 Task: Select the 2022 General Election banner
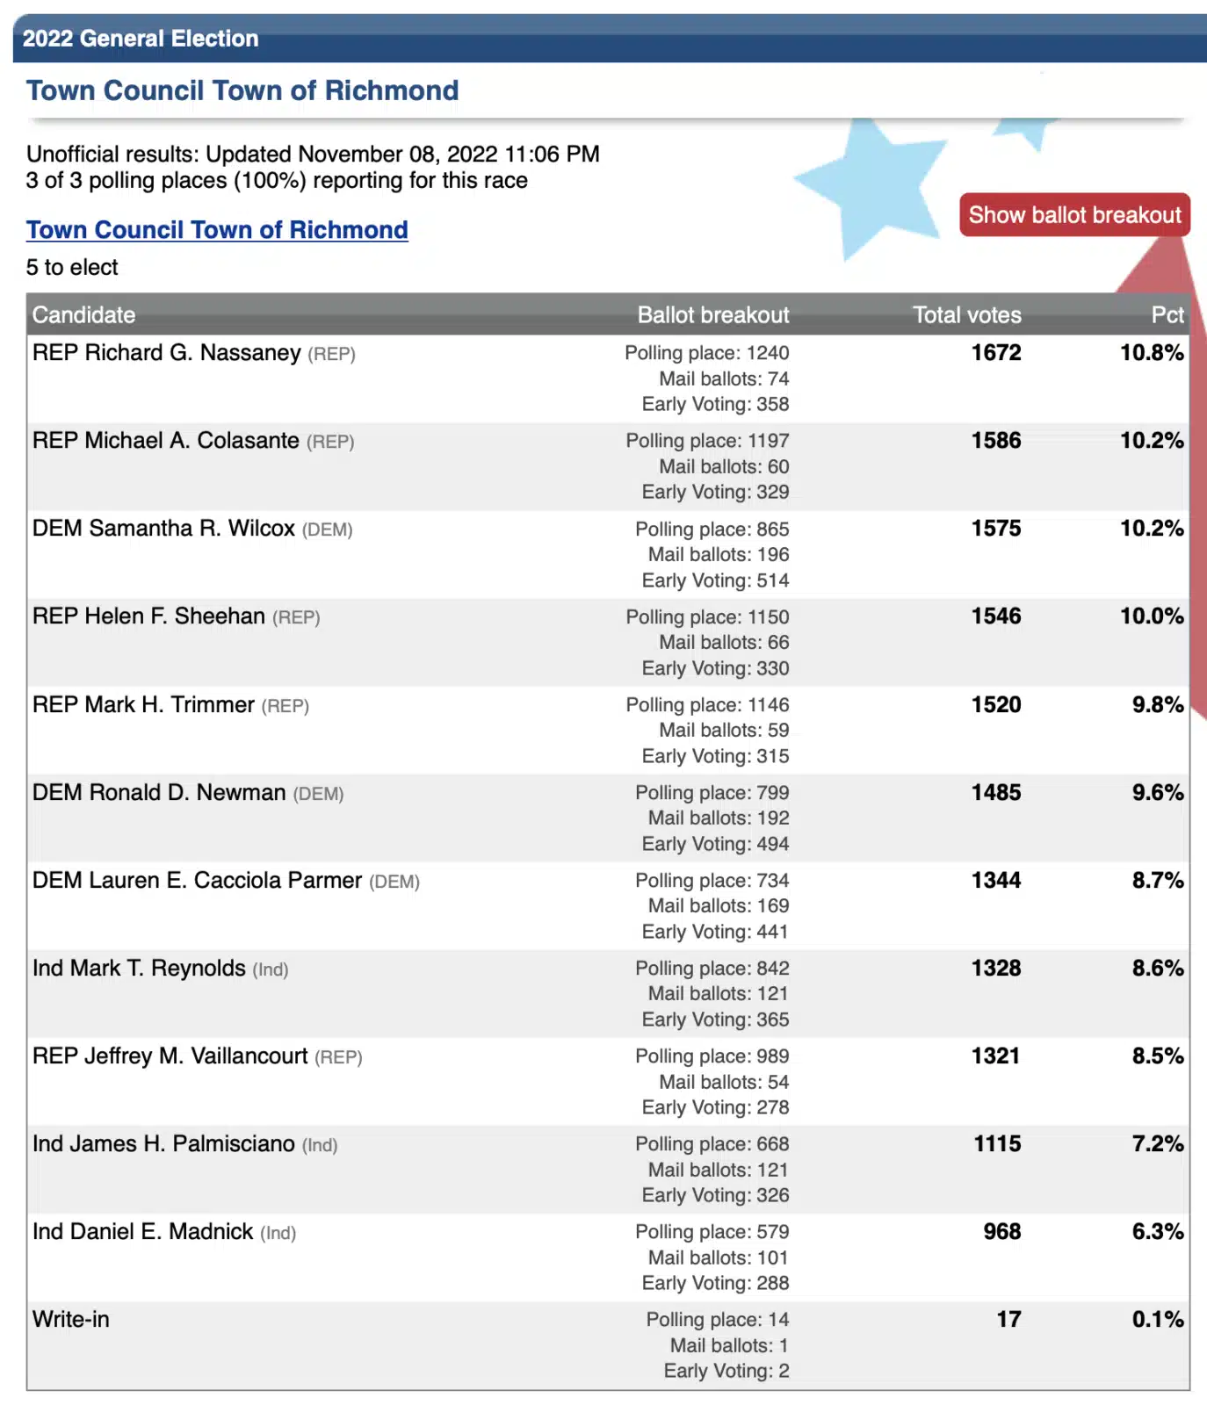610,39
